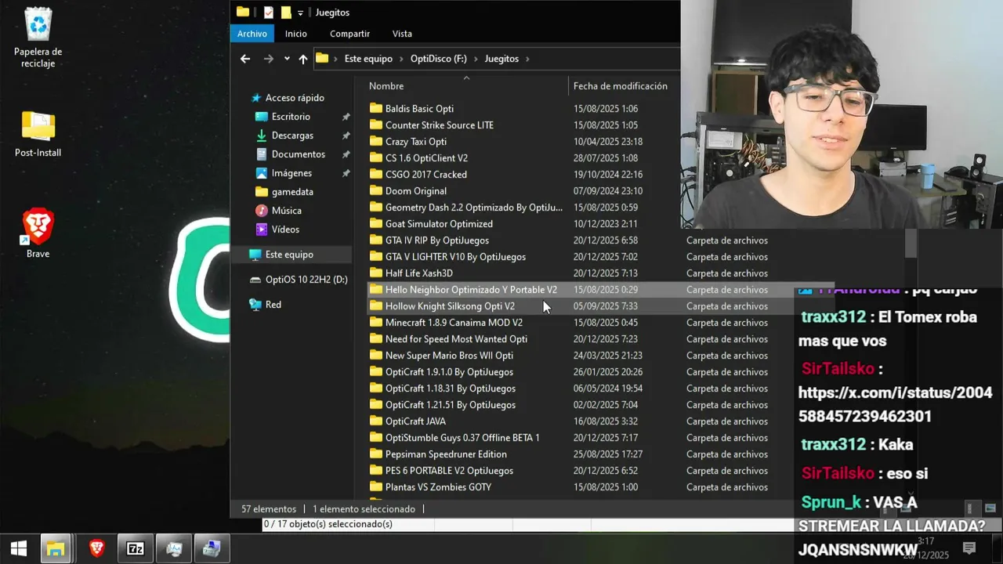Launch Brave from the desktop shortcut
This screenshot has height=564, width=1003.
tap(38, 233)
